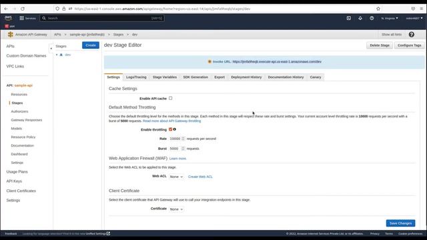Switch to the Stage Variables tab
This screenshot has width=427, height=240.
click(165, 77)
